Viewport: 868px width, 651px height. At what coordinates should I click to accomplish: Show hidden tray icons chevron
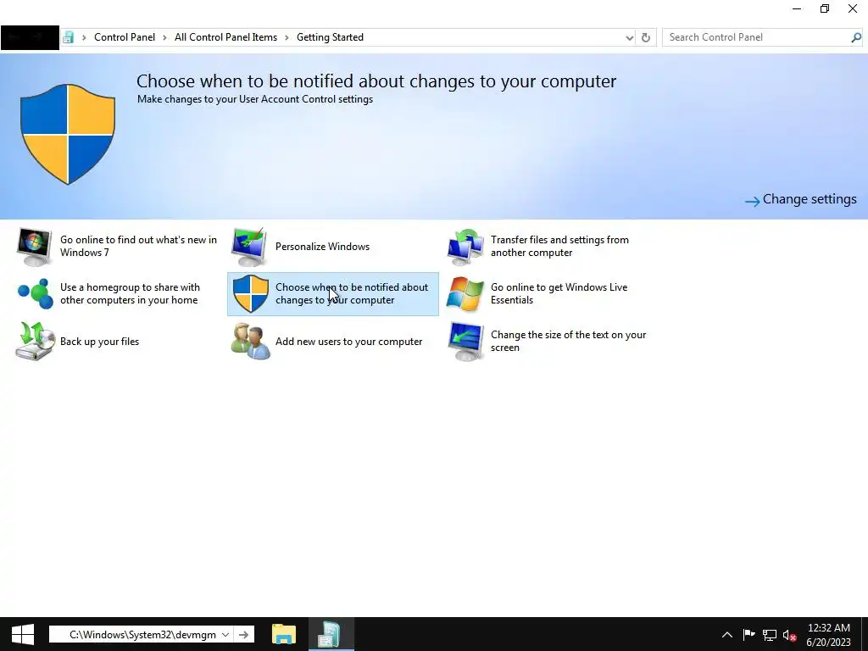[x=726, y=635]
